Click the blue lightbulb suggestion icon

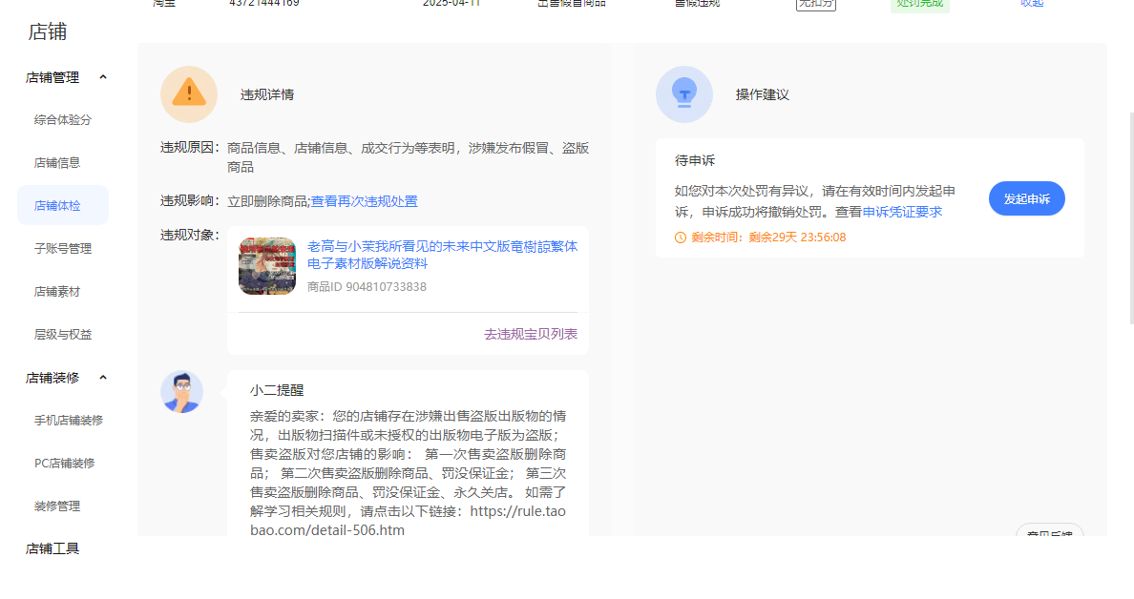[x=683, y=93]
